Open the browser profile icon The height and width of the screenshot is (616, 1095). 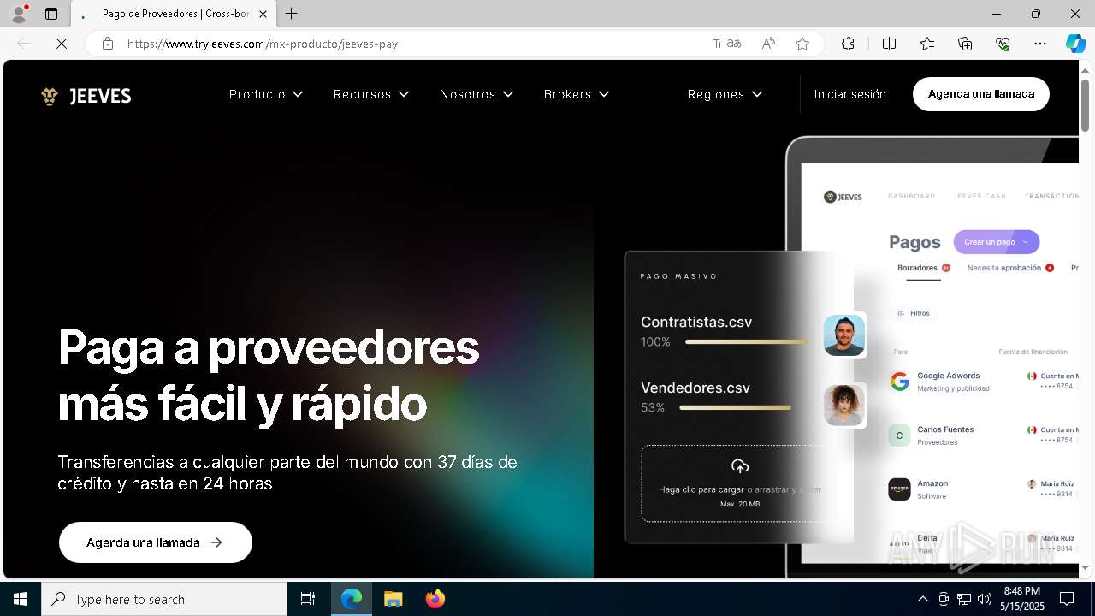[19, 14]
